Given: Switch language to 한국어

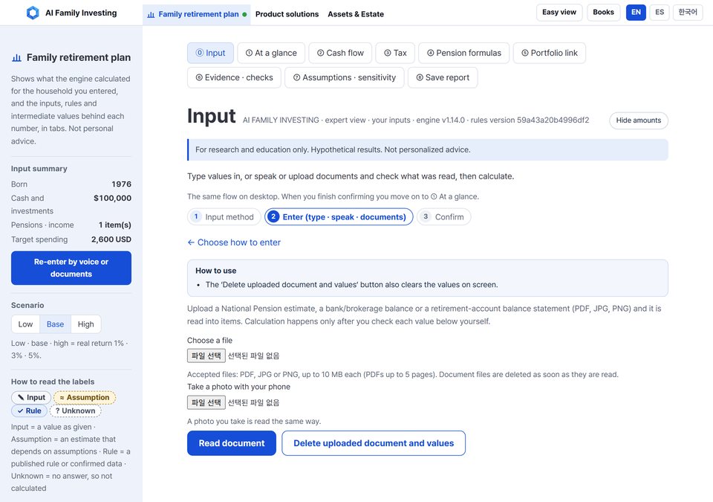Looking at the screenshot, I should [x=688, y=13].
